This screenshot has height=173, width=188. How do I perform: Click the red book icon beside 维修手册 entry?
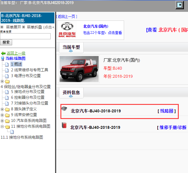(64, 125)
